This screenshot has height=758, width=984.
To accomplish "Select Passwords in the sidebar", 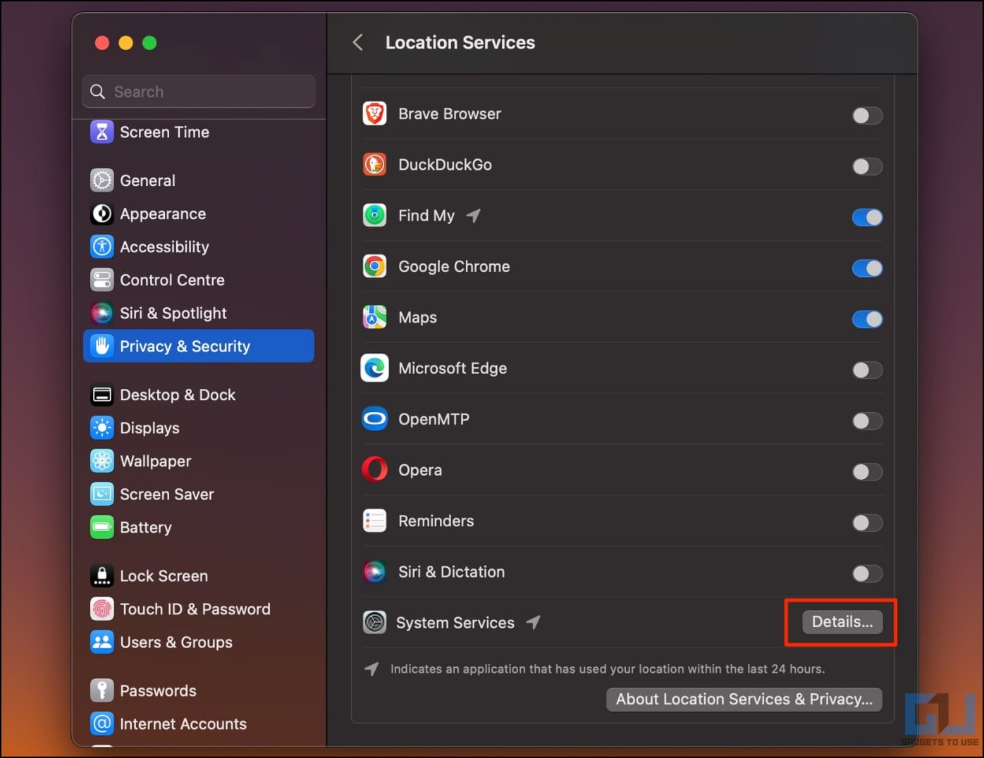I will (199, 690).
